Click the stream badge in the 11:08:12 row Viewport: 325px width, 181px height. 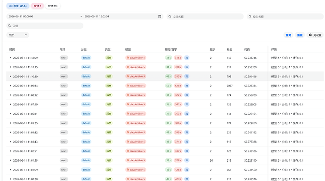[187, 95]
